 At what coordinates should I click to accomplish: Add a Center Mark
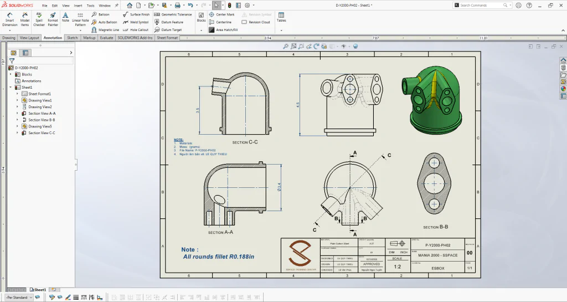click(221, 14)
